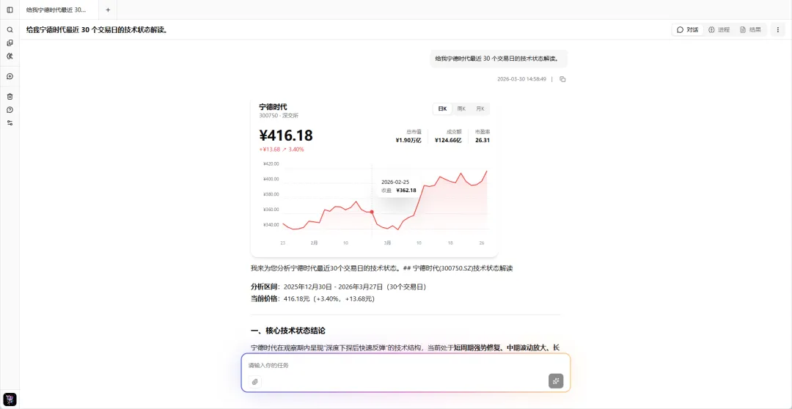This screenshot has height=409, width=792.
Task: Click the 2月 x-axis label
Action: pyautogui.click(x=314, y=243)
